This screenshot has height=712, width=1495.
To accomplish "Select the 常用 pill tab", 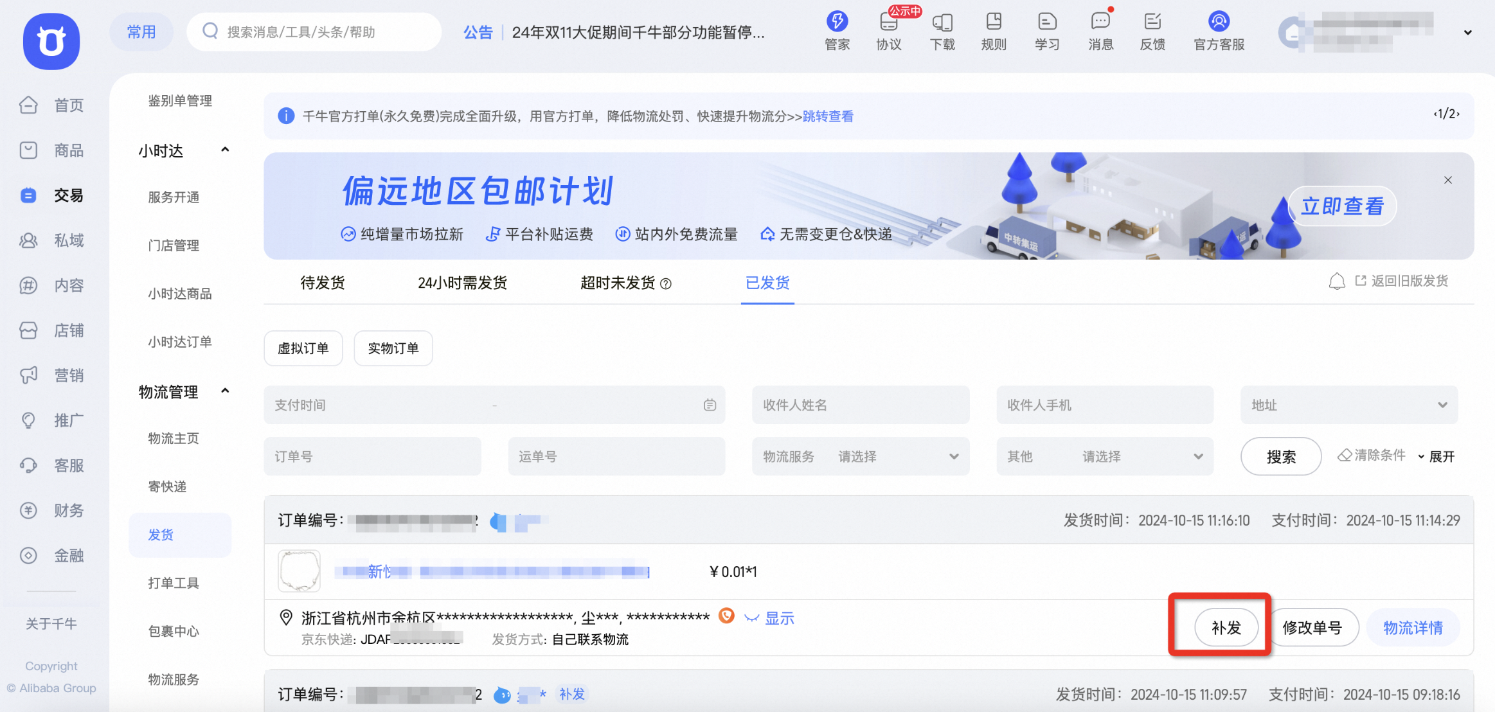I will point(141,32).
